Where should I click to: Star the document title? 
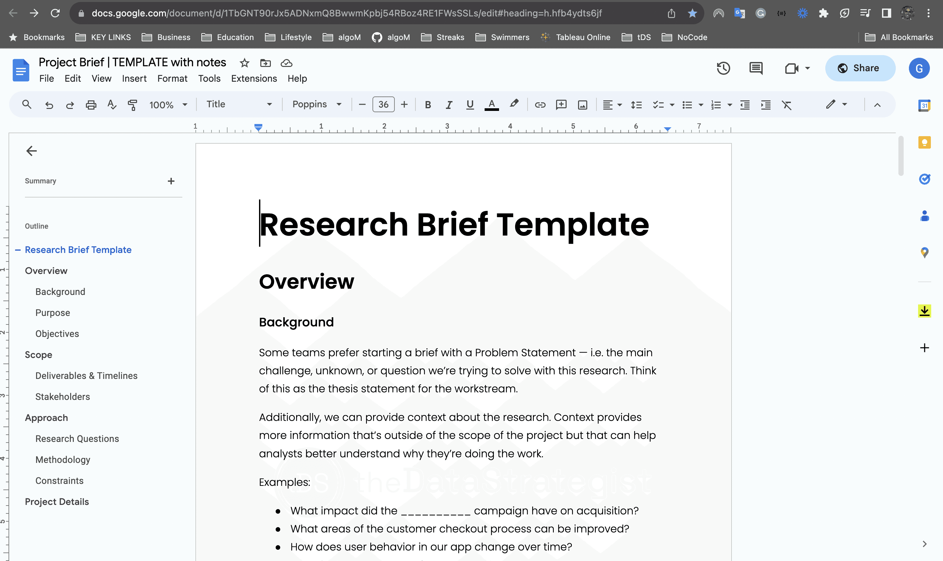coord(245,63)
